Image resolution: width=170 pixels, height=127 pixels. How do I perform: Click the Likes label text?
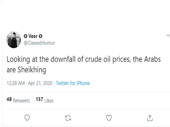point(49,101)
